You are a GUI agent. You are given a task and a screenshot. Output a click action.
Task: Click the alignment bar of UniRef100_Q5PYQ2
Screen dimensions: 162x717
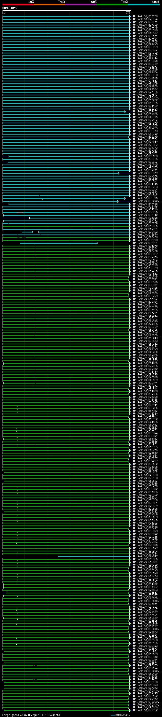pyautogui.click(x=64, y=112)
